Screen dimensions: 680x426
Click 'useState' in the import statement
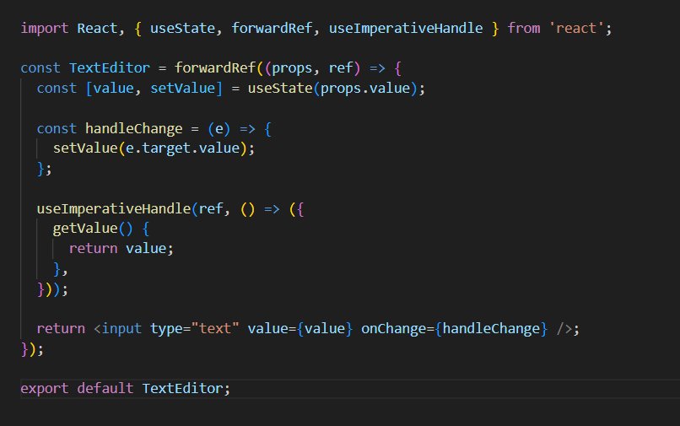tap(182, 28)
